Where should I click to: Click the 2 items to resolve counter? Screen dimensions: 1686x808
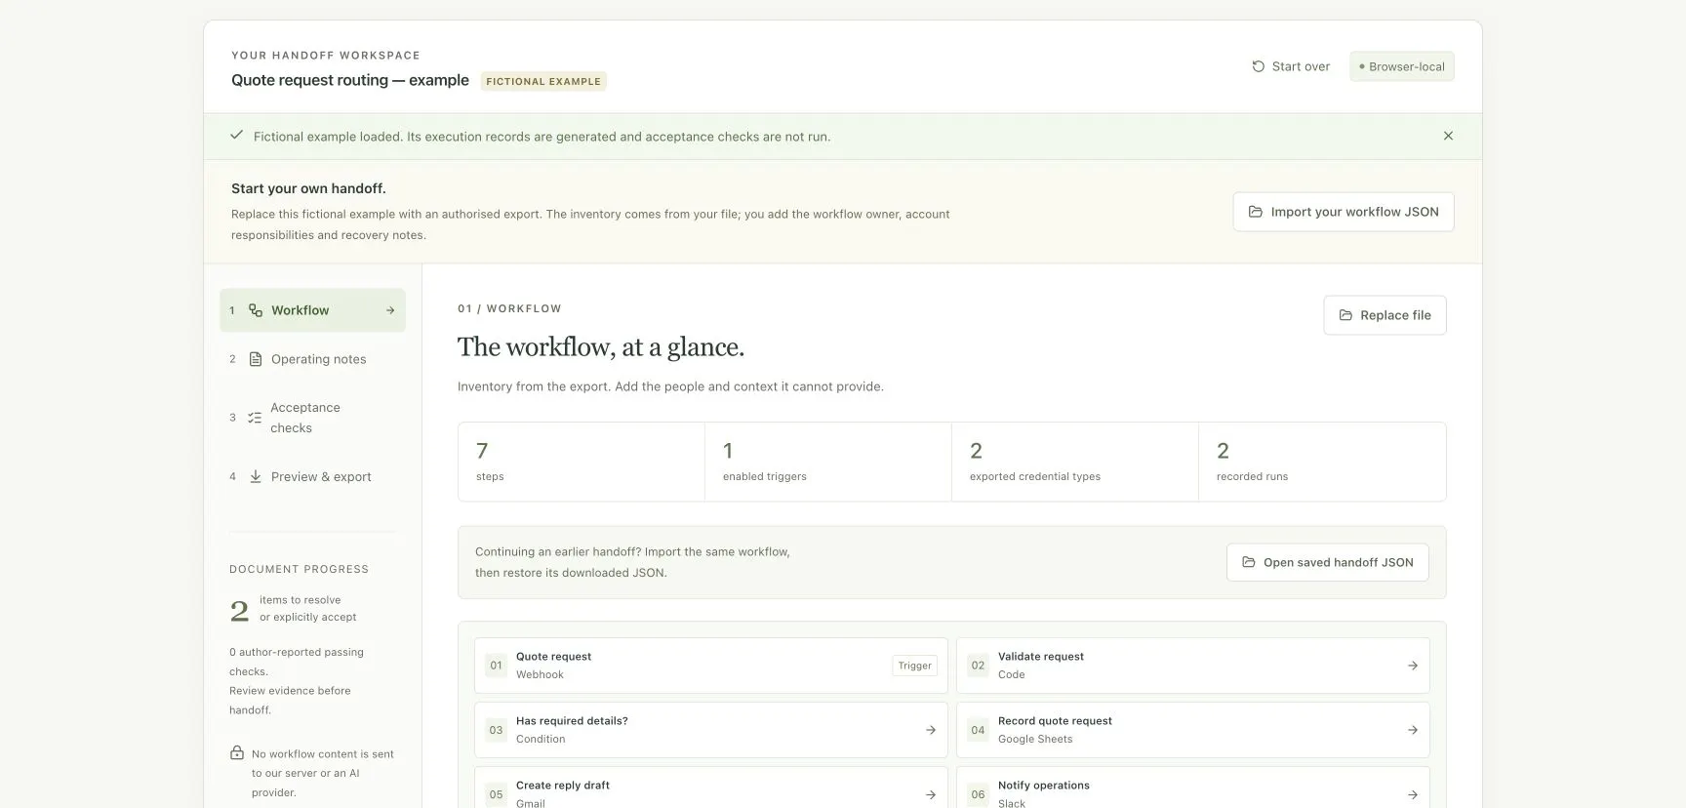pos(293,609)
